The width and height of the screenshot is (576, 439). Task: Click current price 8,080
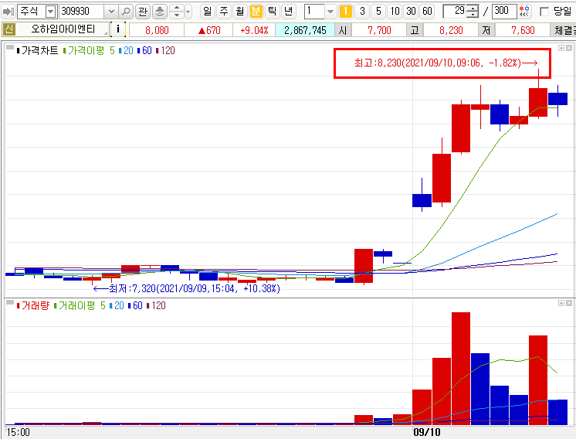pos(157,30)
